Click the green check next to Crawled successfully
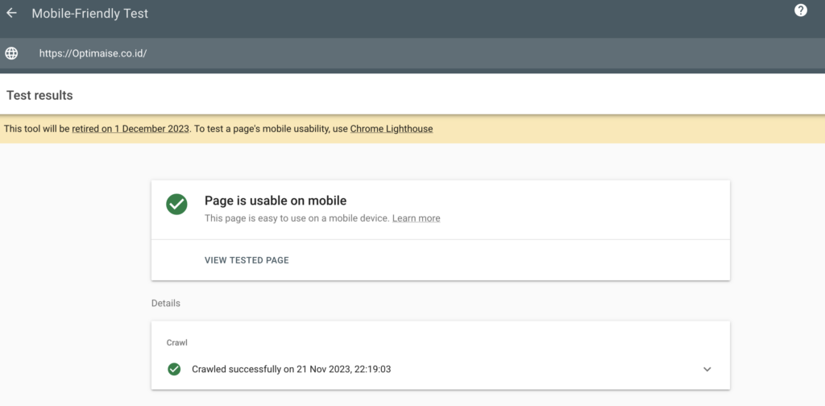Viewport: 825px width, 406px height. coord(173,369)
